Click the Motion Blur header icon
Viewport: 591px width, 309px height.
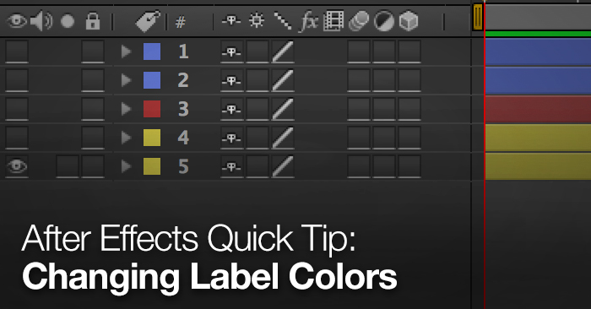click(x=359, y=21)
